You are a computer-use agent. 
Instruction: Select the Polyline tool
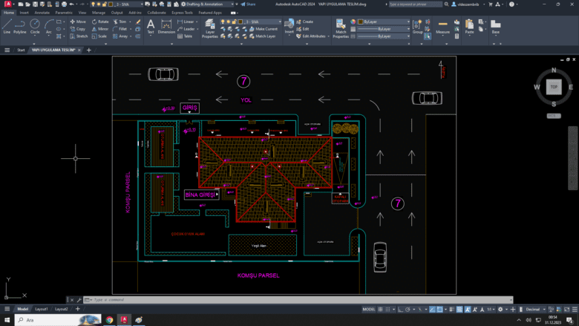pyautogui.click(x=19, y=26)
